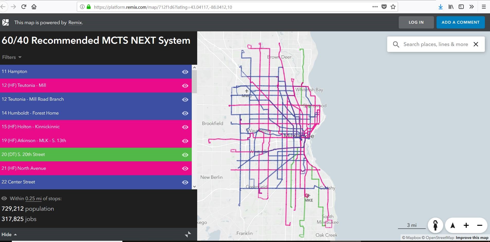Hide the 11 Hampton route
This screenshot has width=490, height=242.
(x=185, y=72)
